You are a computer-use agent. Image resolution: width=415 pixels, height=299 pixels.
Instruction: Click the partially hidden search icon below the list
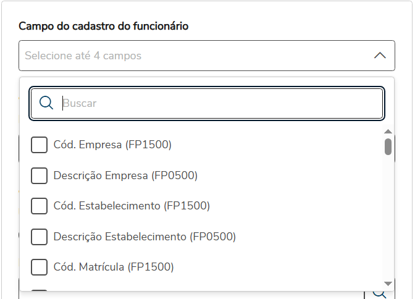tap(379, 294)
